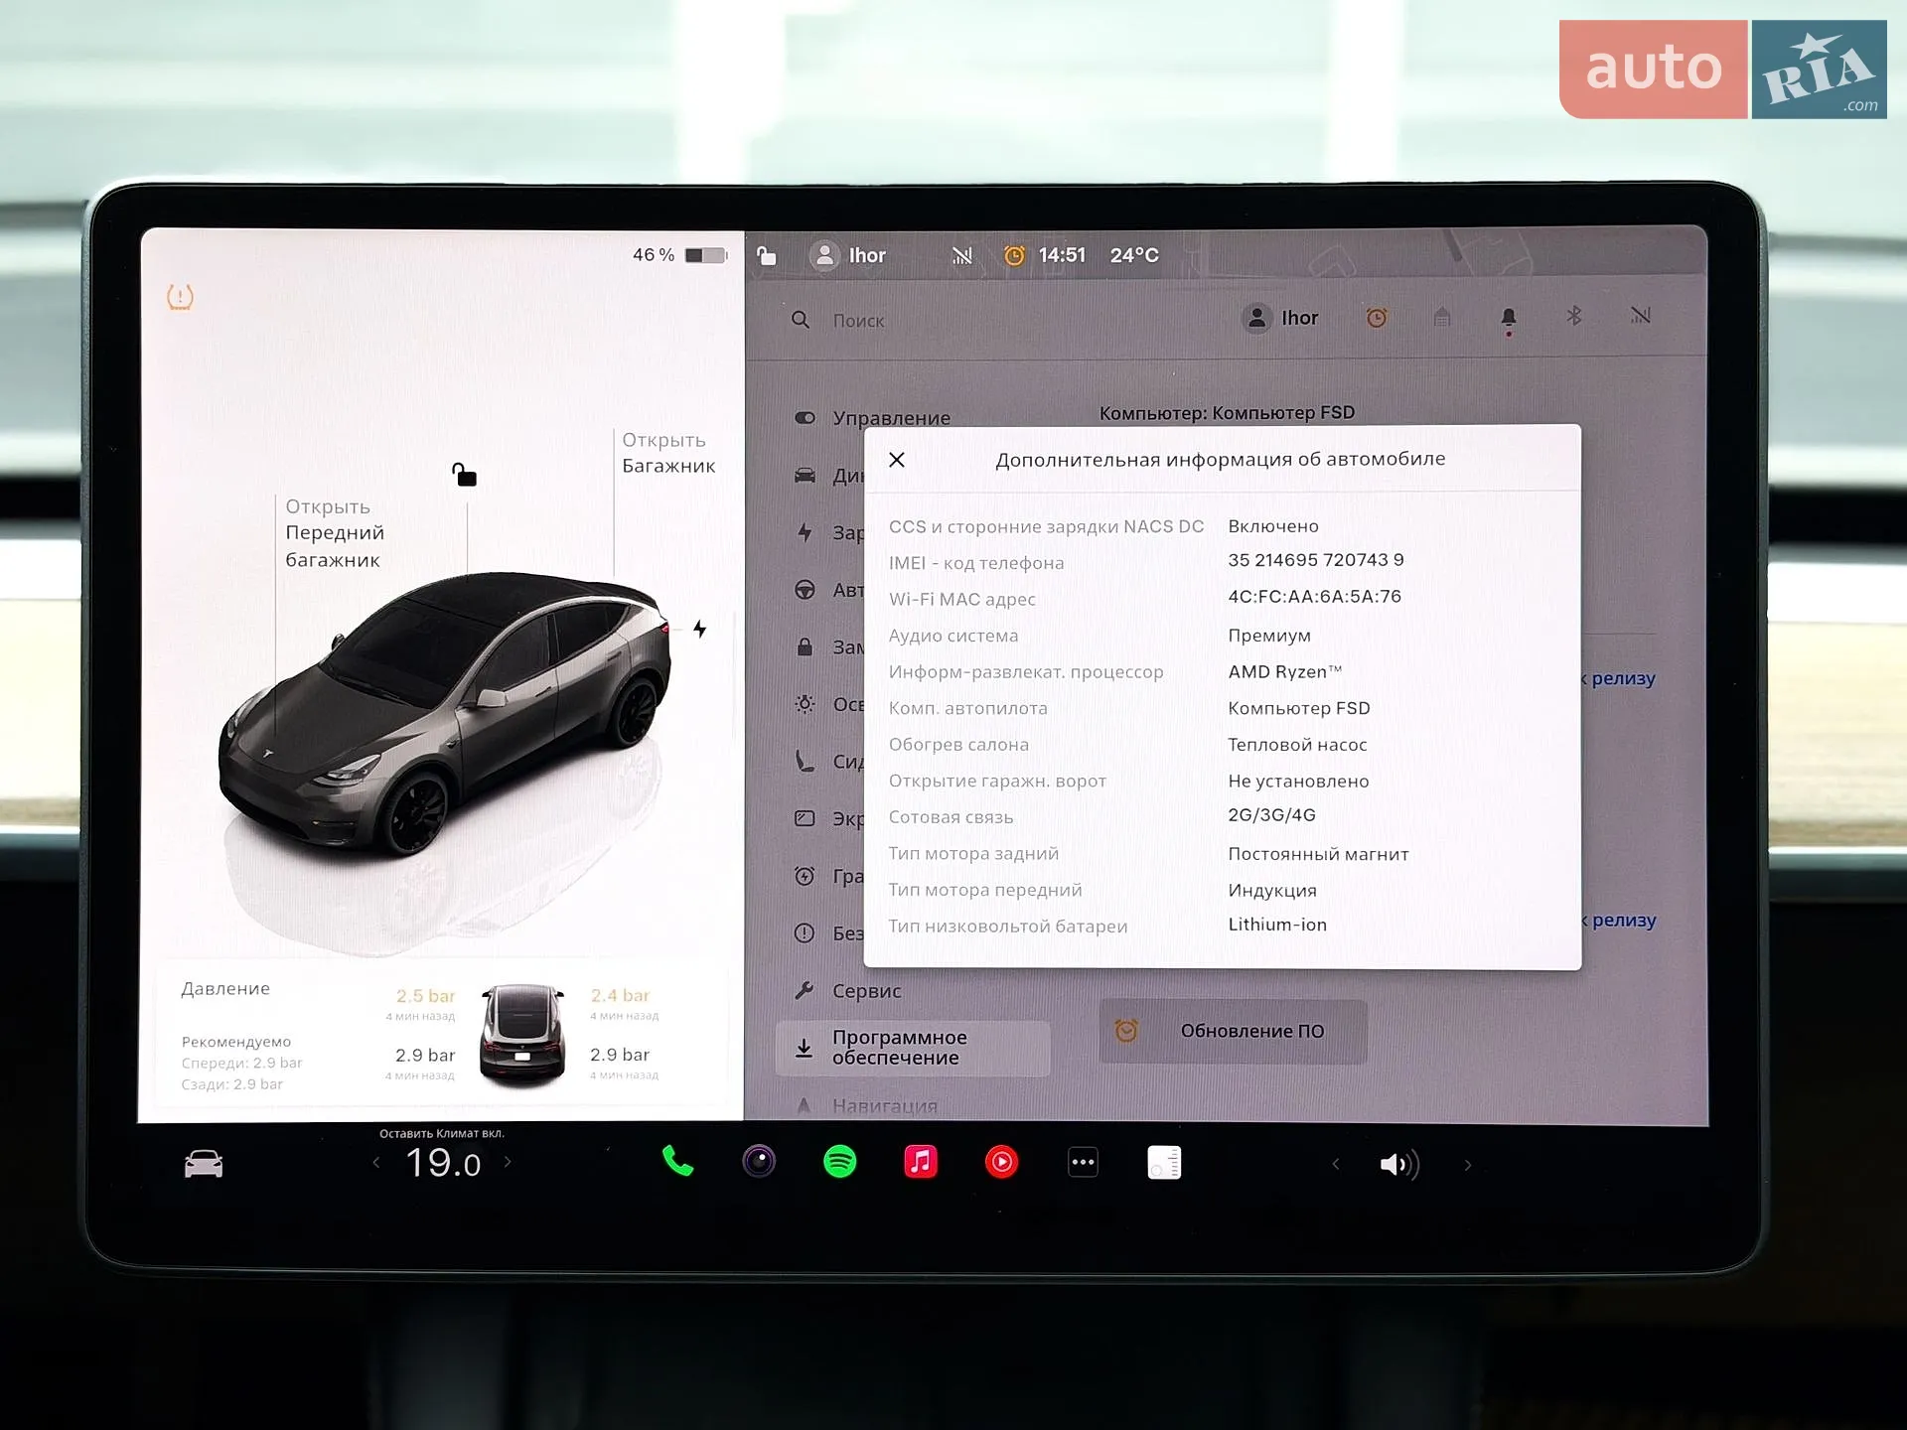Tap Открыть Передний багажник
This screenshot has width=1907, height=1430.
pyautogui.click(x=335, y=533)
